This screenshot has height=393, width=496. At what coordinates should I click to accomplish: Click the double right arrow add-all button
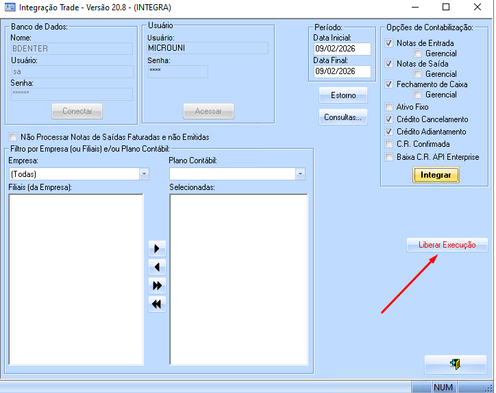[x=157, y=286]
